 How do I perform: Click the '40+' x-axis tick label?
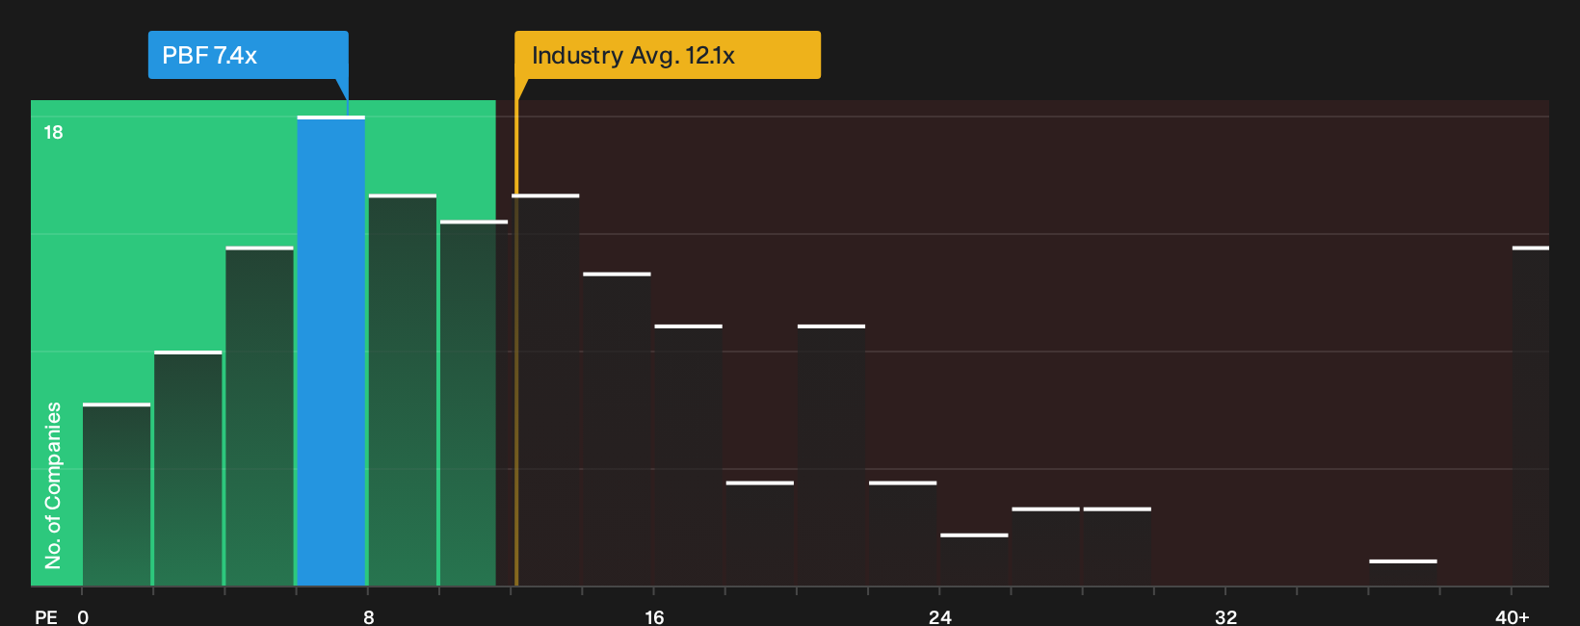tap(1513, 616)
